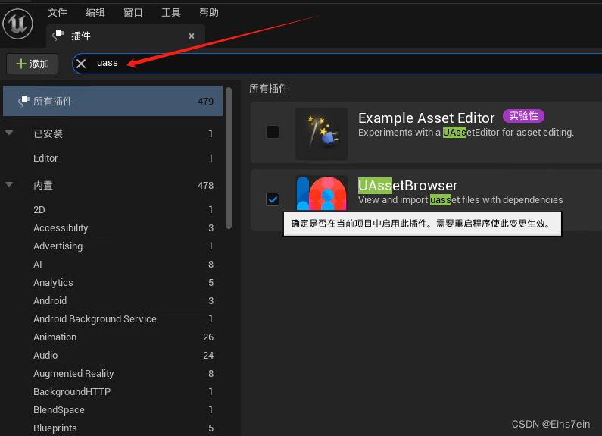Select the AI category
This screenshot has width=602, height=436.
point(113,264)
